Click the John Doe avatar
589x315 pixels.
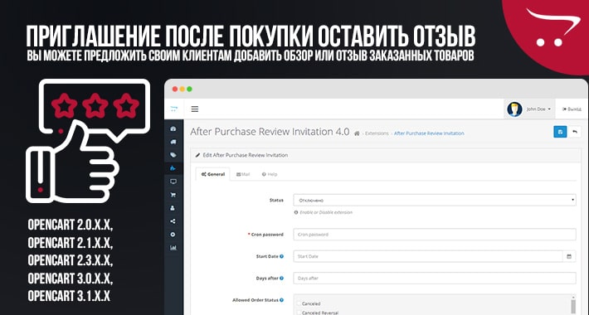pyautogui.click(x=514, y=109)
